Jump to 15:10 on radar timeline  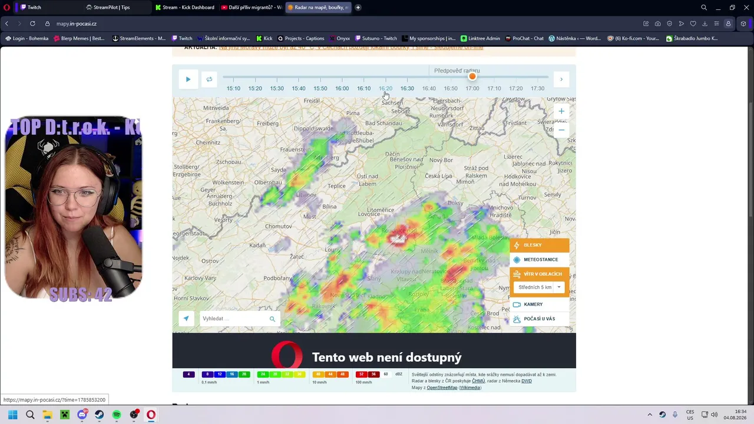[x=233, y=88]
